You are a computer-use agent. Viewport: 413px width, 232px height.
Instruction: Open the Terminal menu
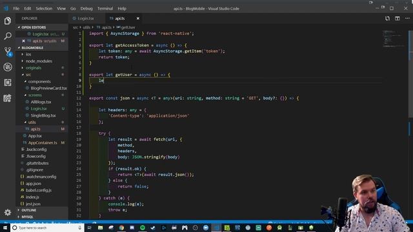point(105,8)
